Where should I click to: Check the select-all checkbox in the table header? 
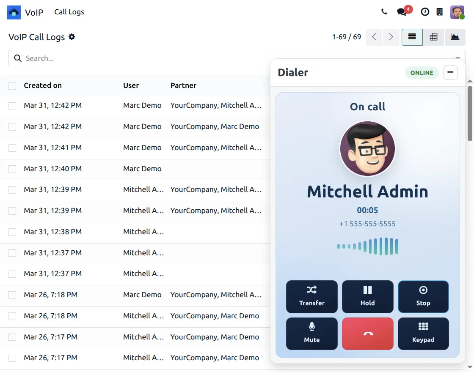click(x=12, y=85)
